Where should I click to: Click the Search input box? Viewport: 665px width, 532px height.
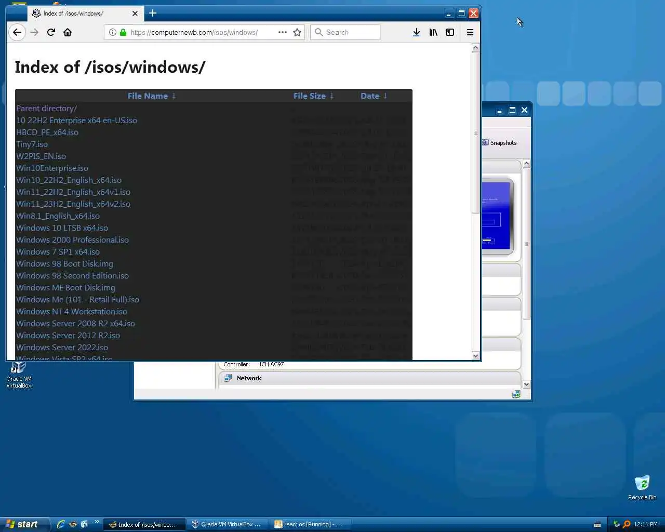click(345, 32)
